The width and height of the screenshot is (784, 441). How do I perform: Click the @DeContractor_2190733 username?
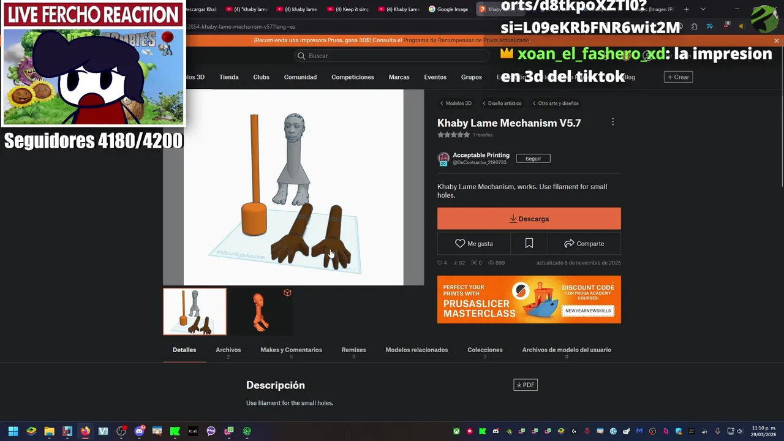[x=480, y=163]
